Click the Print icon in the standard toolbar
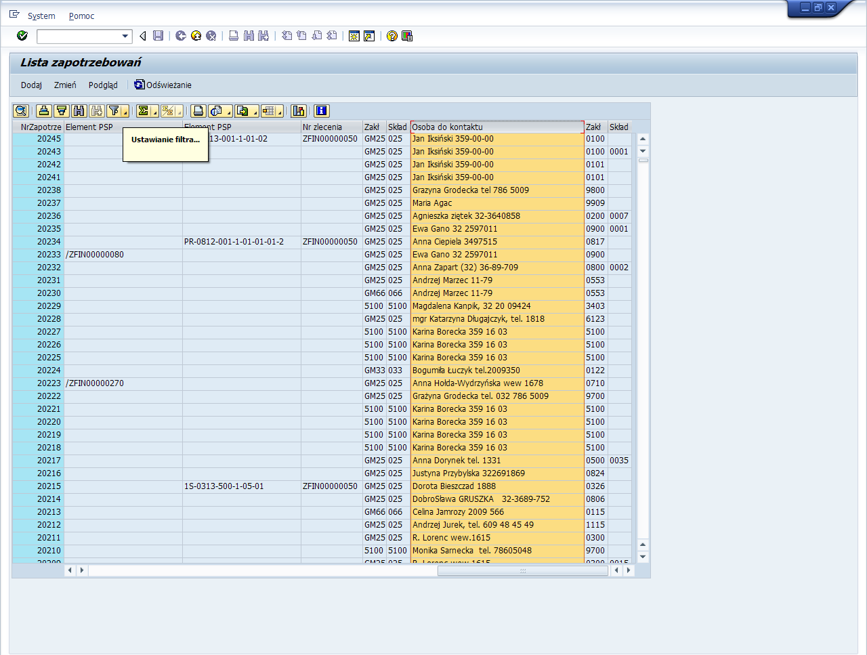 pos(234,36)
